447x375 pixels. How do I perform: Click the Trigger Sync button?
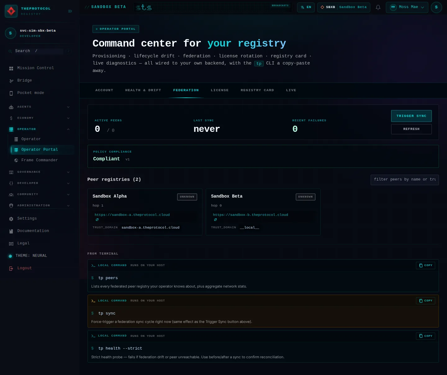pyautogui.click(x=411, y=116)
